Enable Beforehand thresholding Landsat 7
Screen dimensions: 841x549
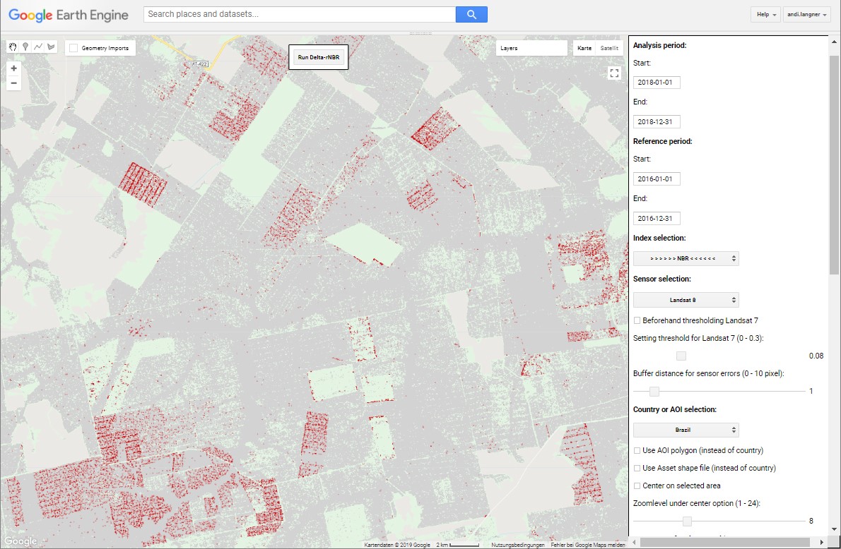pyautogui.click(x=637, y=320)
